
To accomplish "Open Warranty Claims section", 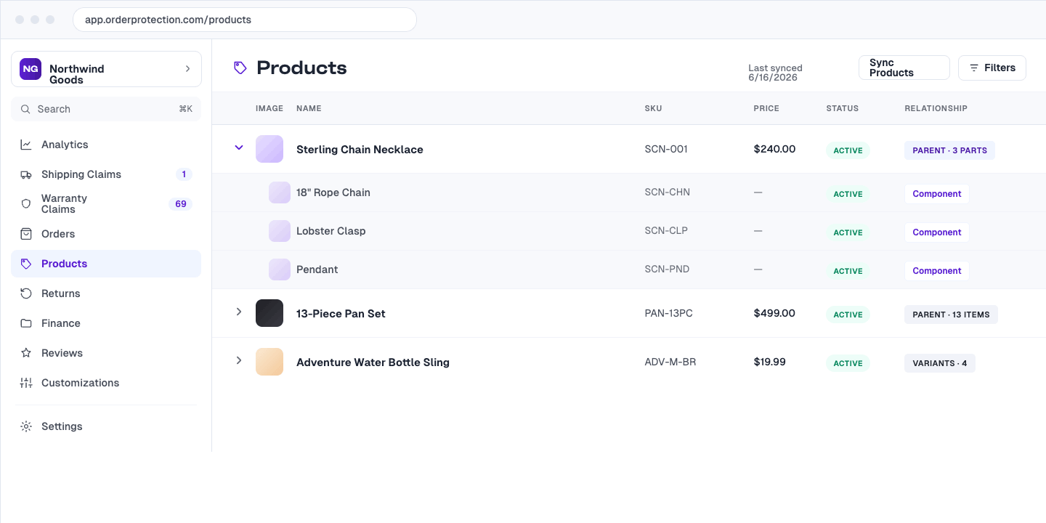I will (106, 204).
